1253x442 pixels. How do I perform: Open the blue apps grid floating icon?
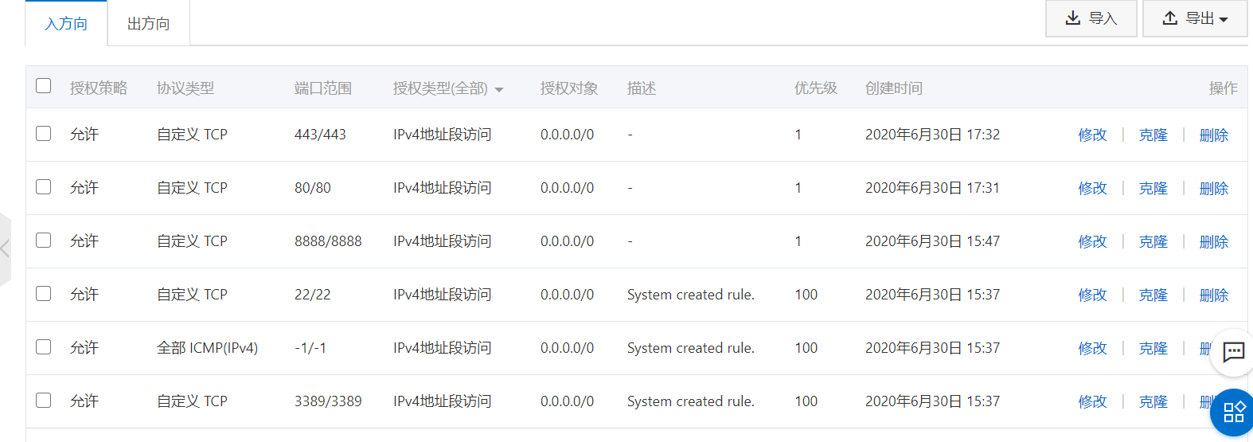(1233, 412)
